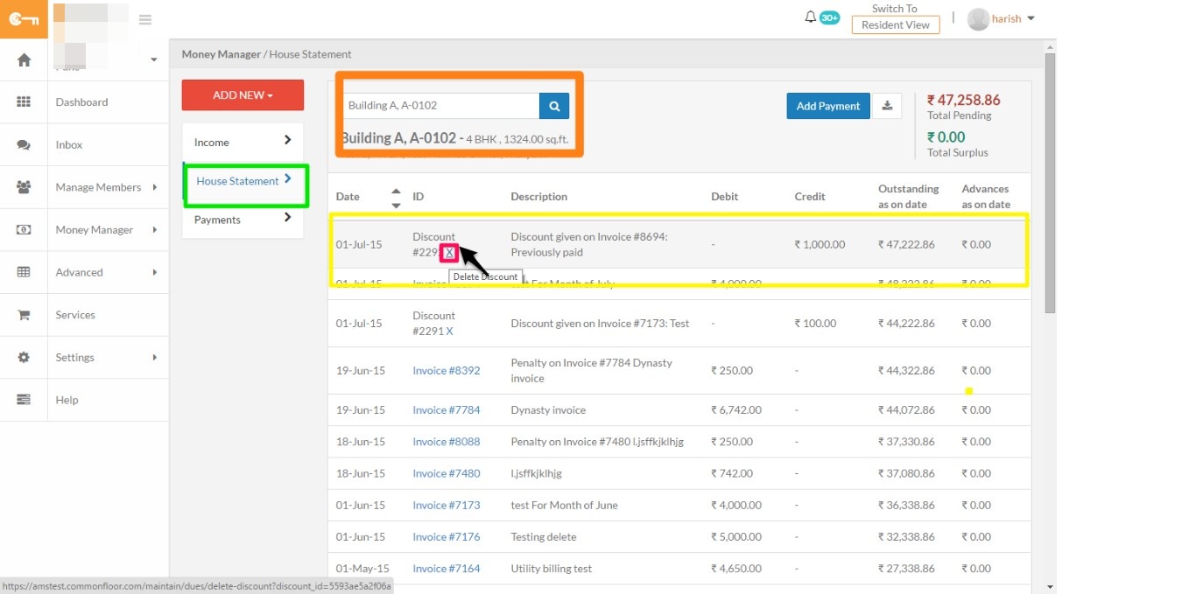The image size is (1203, 594).
Task: Click the Add Payment button
Action: pos(828,106)
